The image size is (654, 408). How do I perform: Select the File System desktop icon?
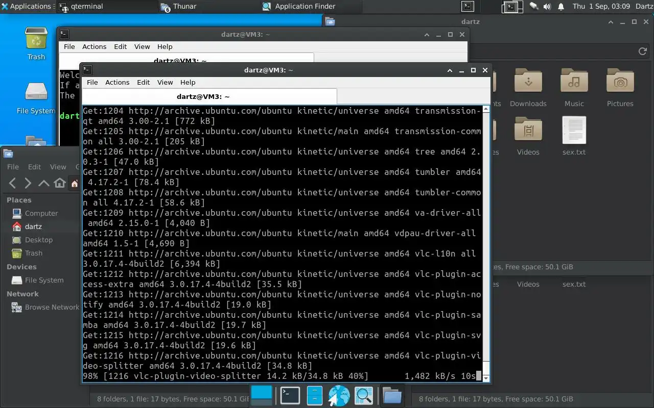[36, 97]
